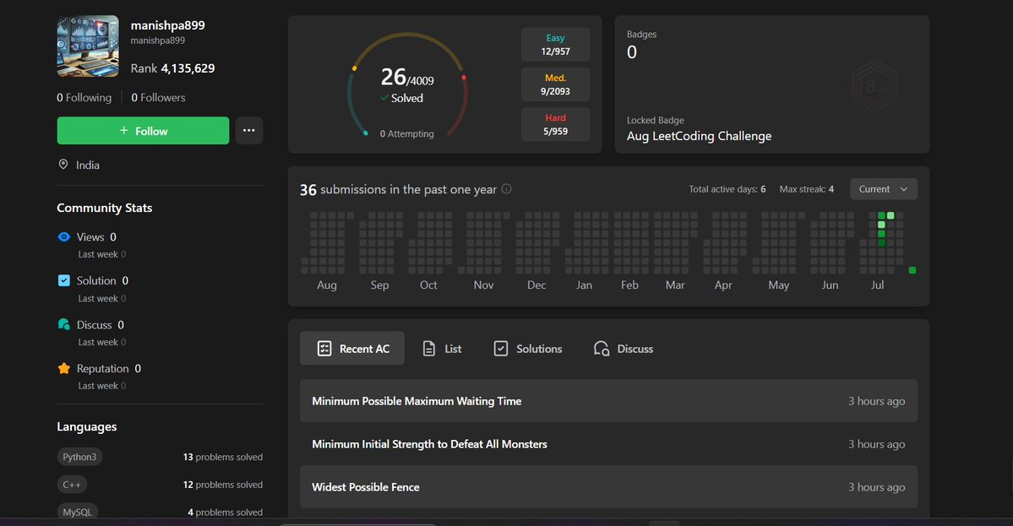This screenshot has width=1013, height=526.
Task: Open Minimum Initial Strength to Defeat All Monsters
Action: tap(608, 444)
